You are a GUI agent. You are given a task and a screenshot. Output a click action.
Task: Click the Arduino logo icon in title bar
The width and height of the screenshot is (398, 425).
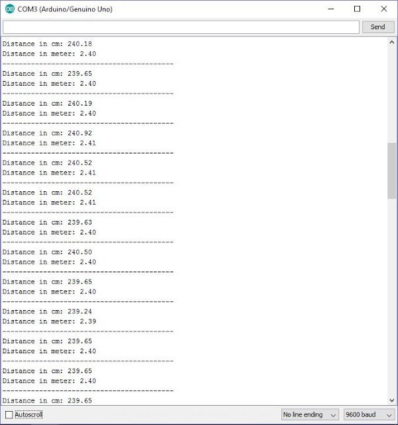(10, 9)
